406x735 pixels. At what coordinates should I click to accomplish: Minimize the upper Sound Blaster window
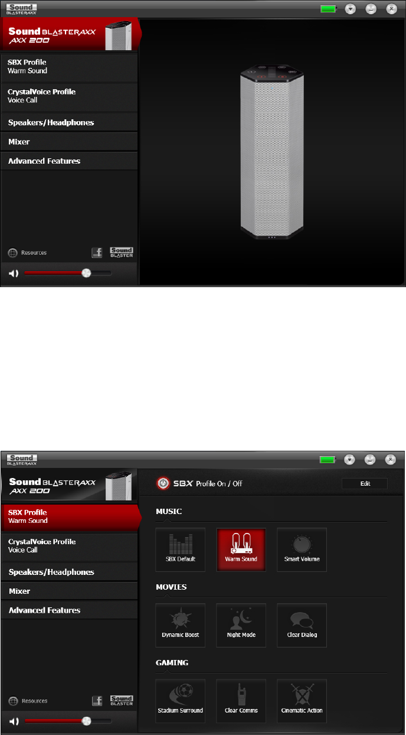click(371, 9)
